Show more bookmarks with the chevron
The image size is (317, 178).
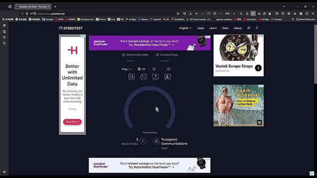pyautogui.click(x=292, y=19)
